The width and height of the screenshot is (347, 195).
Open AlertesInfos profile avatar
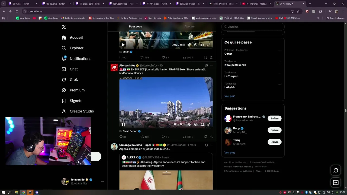[114, 67]
